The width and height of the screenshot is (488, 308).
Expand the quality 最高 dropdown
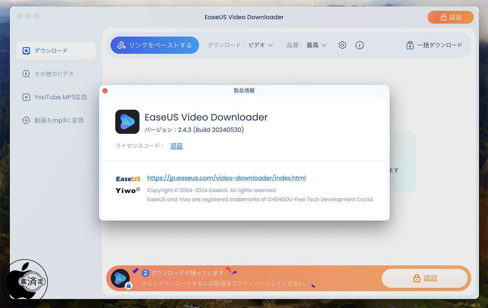tap(316, 45)
